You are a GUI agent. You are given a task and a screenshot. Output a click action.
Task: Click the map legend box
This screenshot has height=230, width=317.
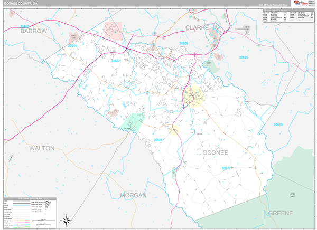(x=30, y=213)
